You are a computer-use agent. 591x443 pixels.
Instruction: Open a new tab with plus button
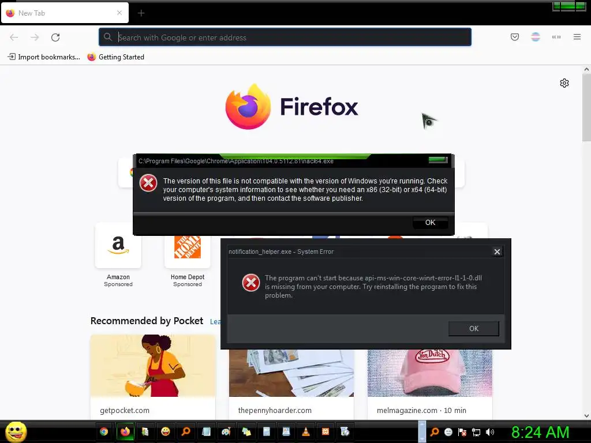[x=141, y=13]
